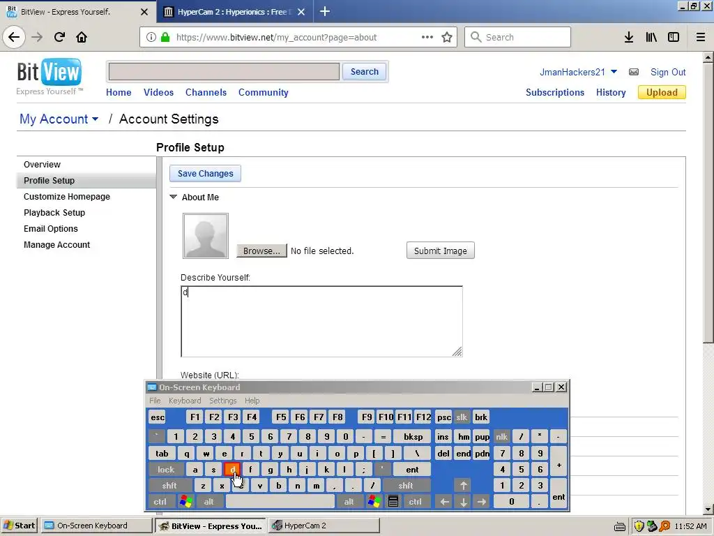Click the right arrow key on keyboard

pyautogui.click(x=482, y=501)
